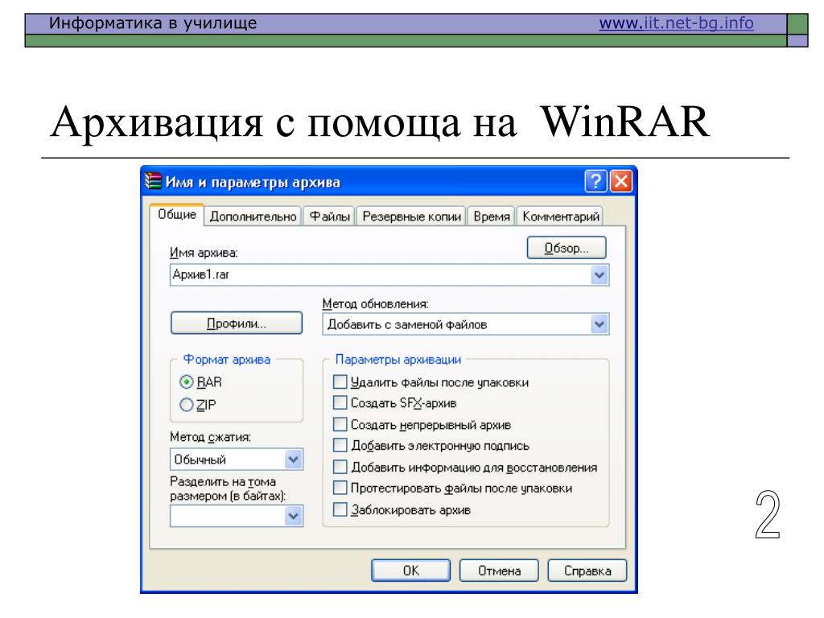Screen dimensions: 824x618
Task: Check Добавить информацию для восстановления
Action: click(340, 467)
